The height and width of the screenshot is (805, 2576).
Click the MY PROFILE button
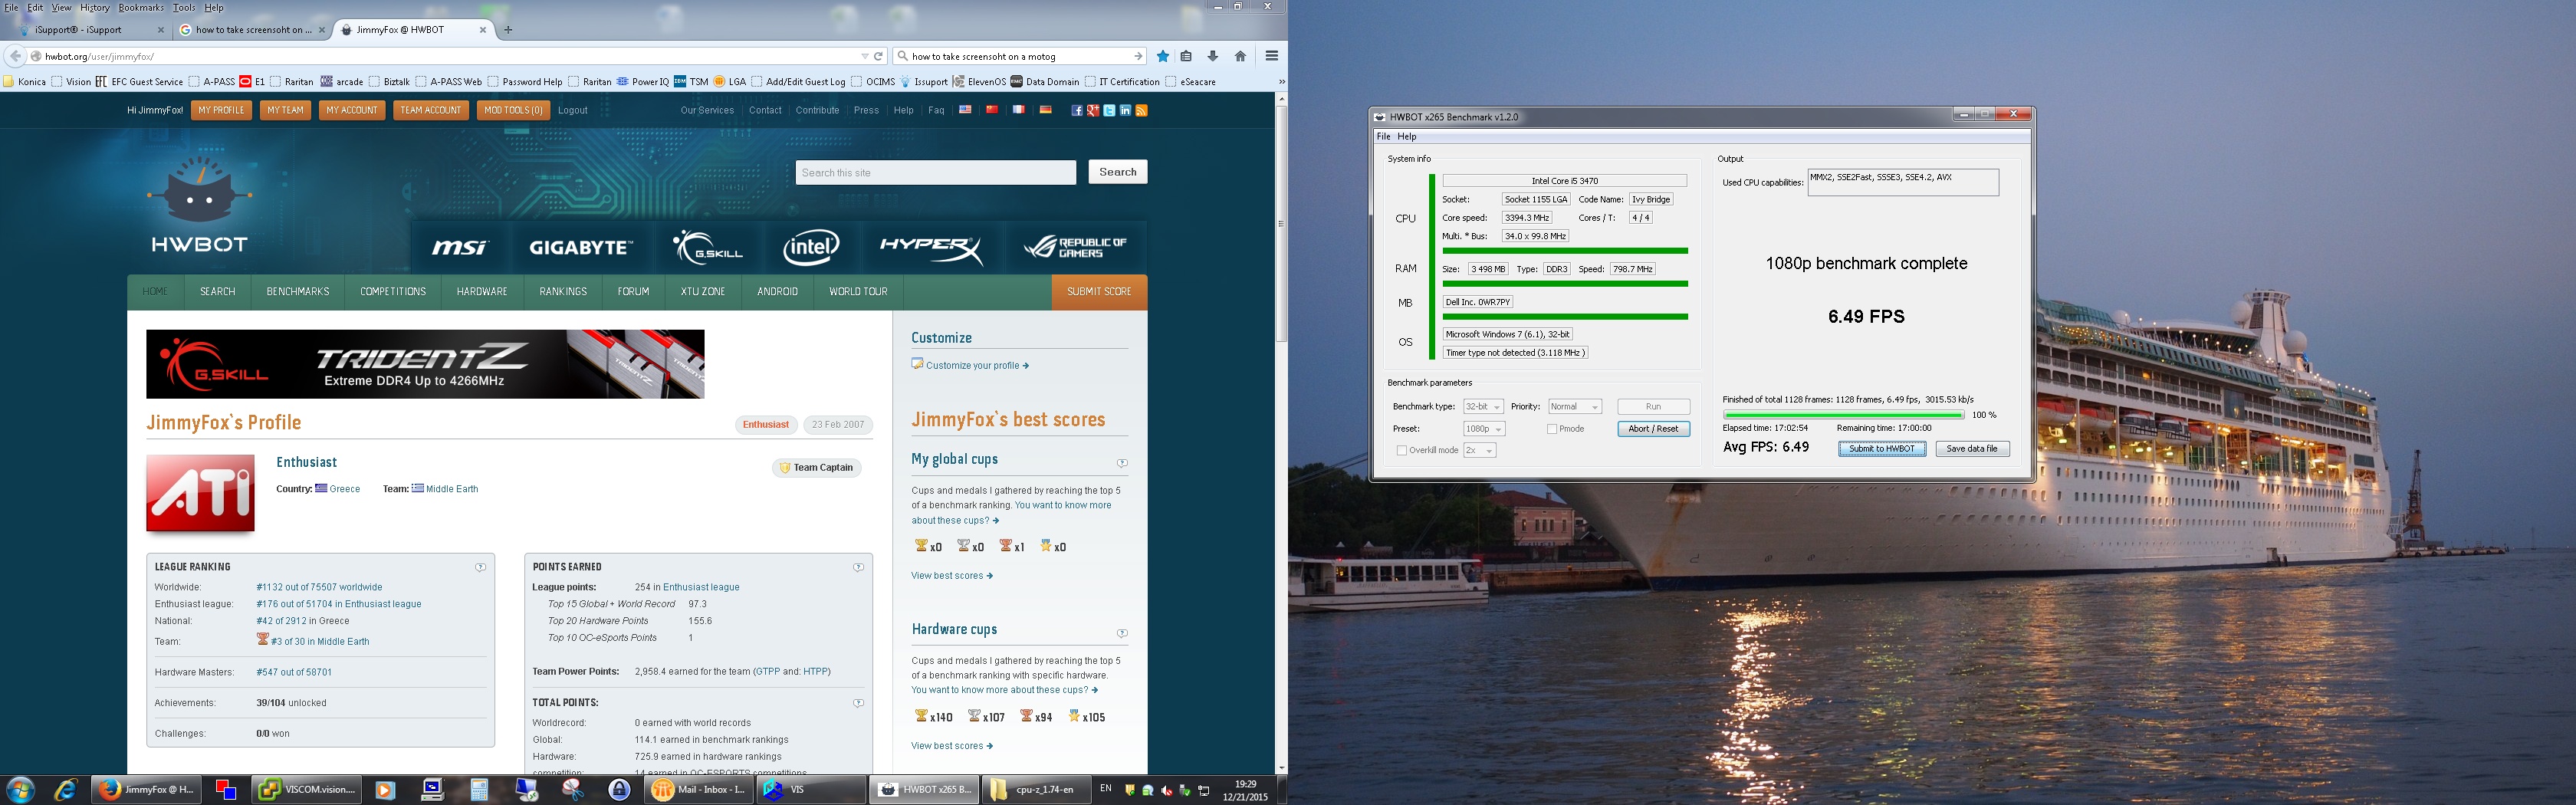click(221, 110)
